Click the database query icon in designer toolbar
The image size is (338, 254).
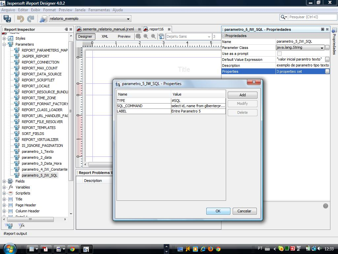[138, 36]
